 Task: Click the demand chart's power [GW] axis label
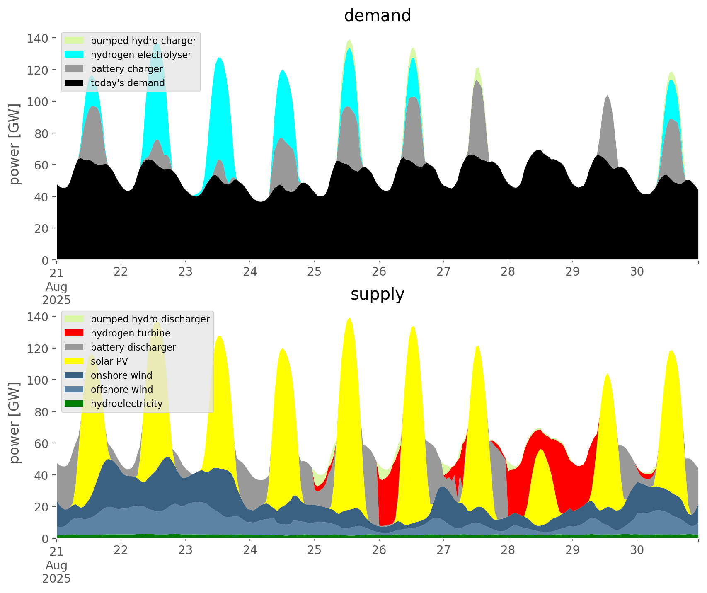coord(14,144)
